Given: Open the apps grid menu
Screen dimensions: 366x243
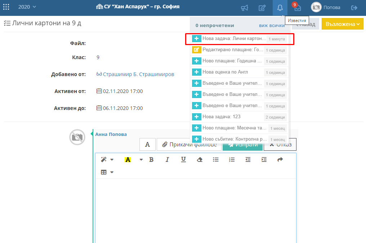Looking at the screenshot, I should click(x=6, y=7).
